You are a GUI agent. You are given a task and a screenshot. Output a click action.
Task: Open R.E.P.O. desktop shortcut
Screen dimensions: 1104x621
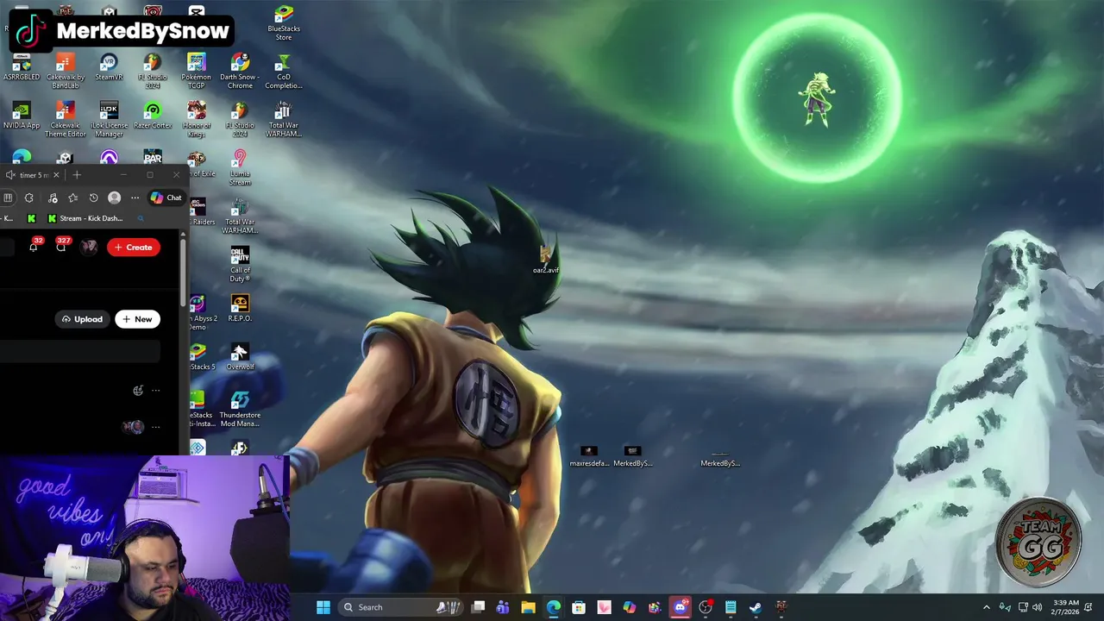coord(240,308)
